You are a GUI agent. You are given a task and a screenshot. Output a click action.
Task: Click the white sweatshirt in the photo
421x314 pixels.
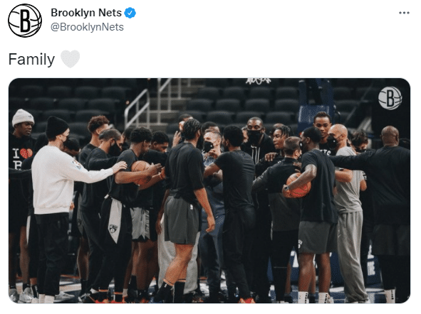pos(62,180)
